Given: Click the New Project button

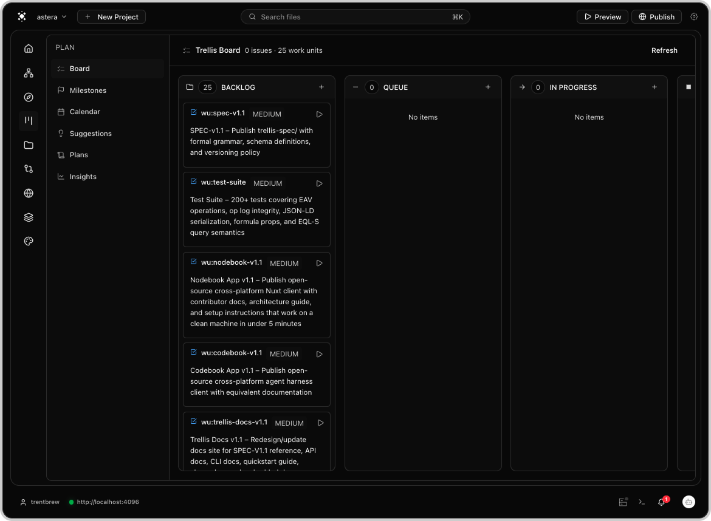Looking at the screenshot, I should click(x=112, y=17).
